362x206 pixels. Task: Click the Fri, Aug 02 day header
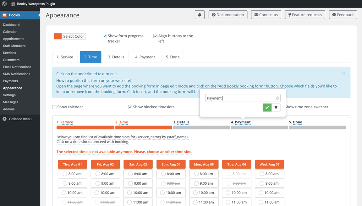pos(105,165)
